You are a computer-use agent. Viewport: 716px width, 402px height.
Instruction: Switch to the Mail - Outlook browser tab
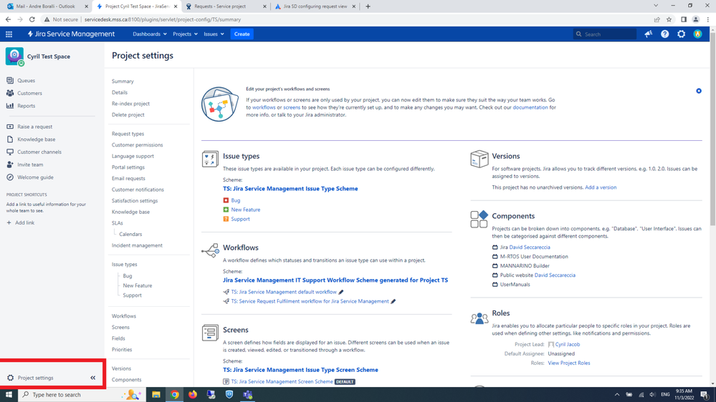coord(46,6)
